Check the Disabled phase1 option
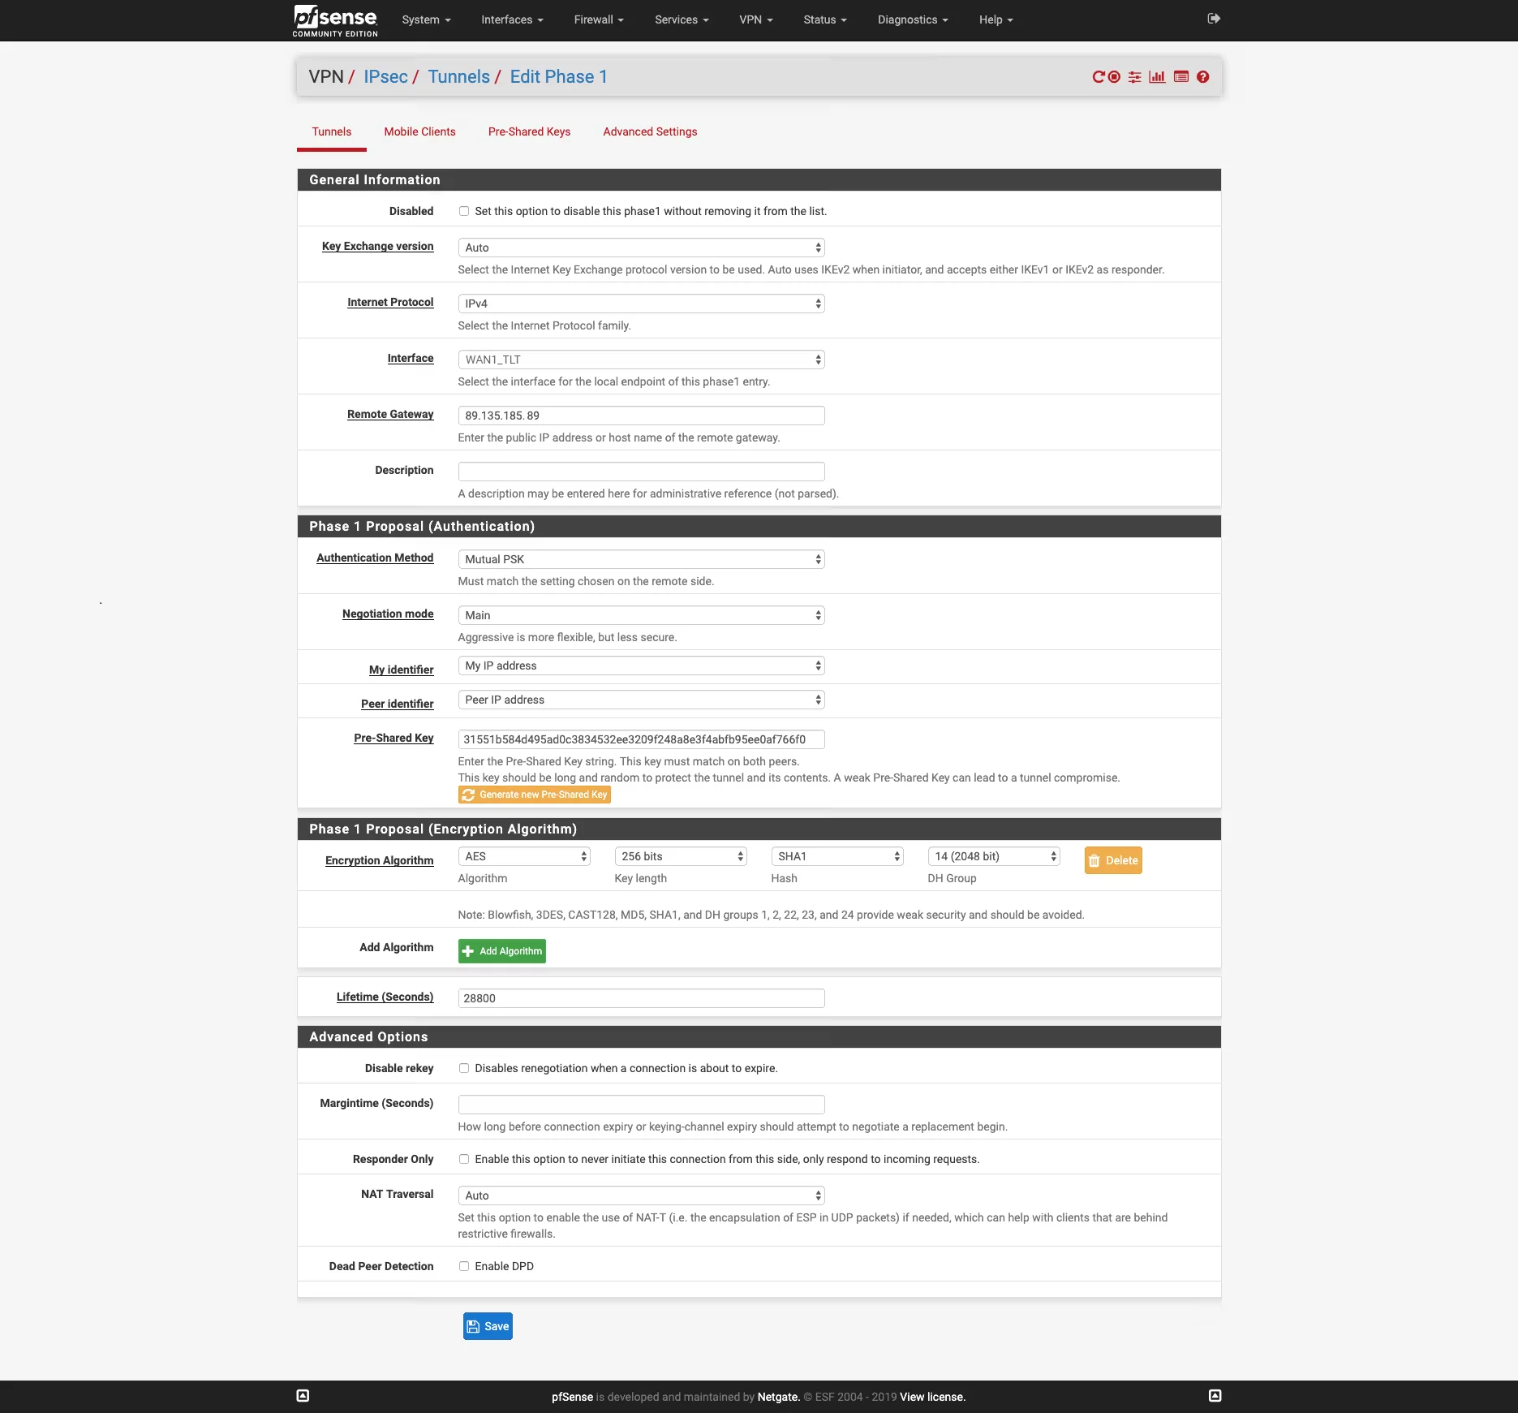 click(x=463, y=210)
